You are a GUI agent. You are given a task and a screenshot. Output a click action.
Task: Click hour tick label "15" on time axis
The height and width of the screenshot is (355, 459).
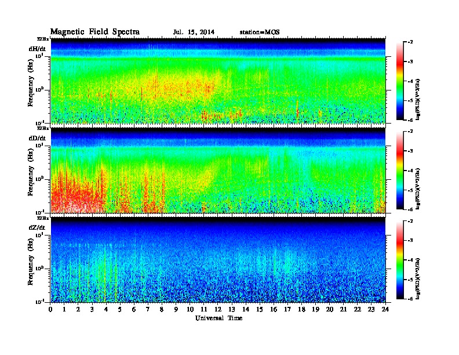[x=260, y=310]
